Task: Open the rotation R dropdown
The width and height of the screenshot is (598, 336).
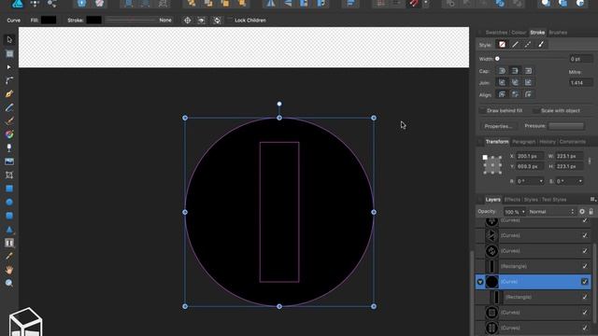Action: coord(541,181)
